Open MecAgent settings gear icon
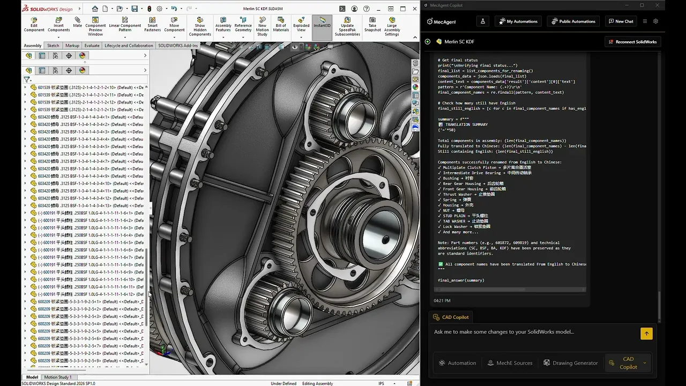 tap(655, 21)
